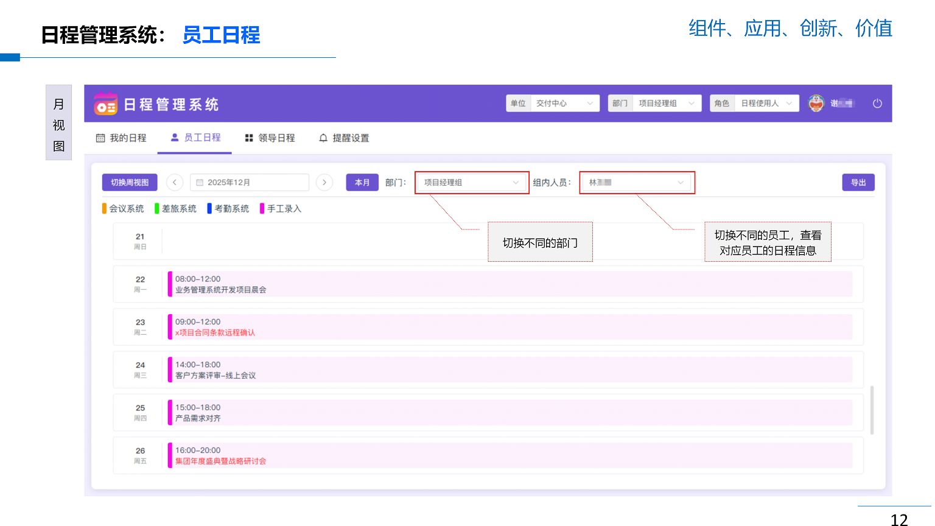Open 领导日程 grid tab

270,138
